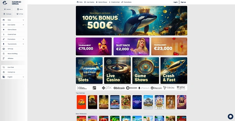Expand the Slots sidebar chevron
Image resolution: width=235 pixels, height=121 pixels.
23,20
